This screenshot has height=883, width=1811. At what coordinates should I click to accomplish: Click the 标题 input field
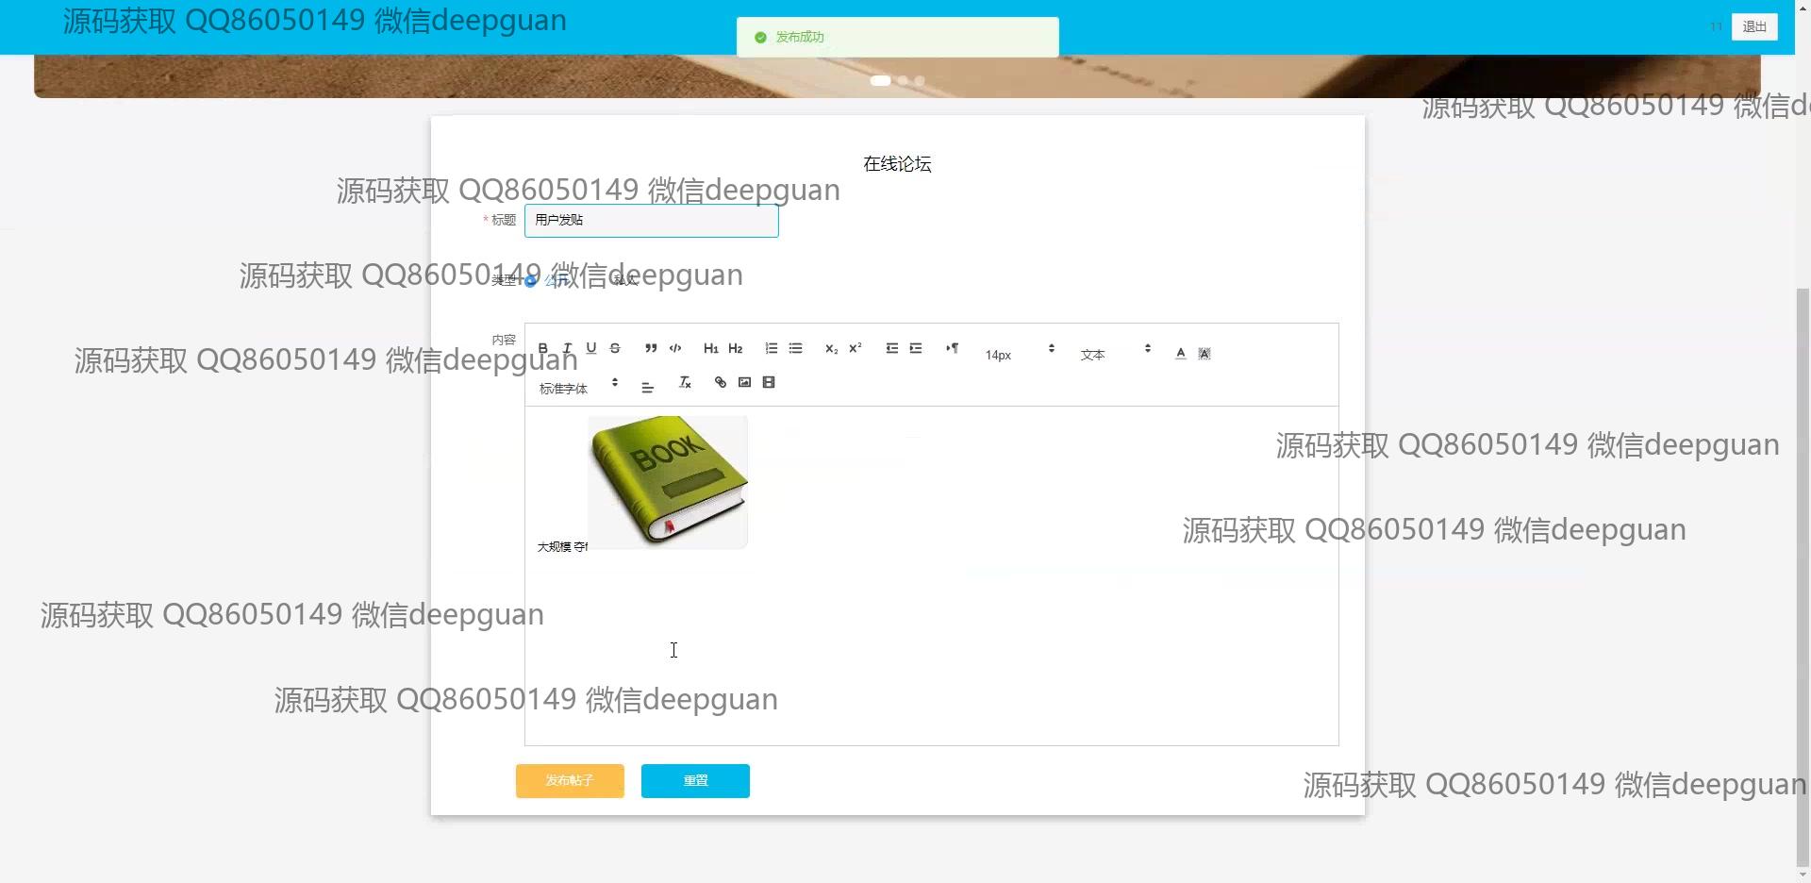coord(651,221)
